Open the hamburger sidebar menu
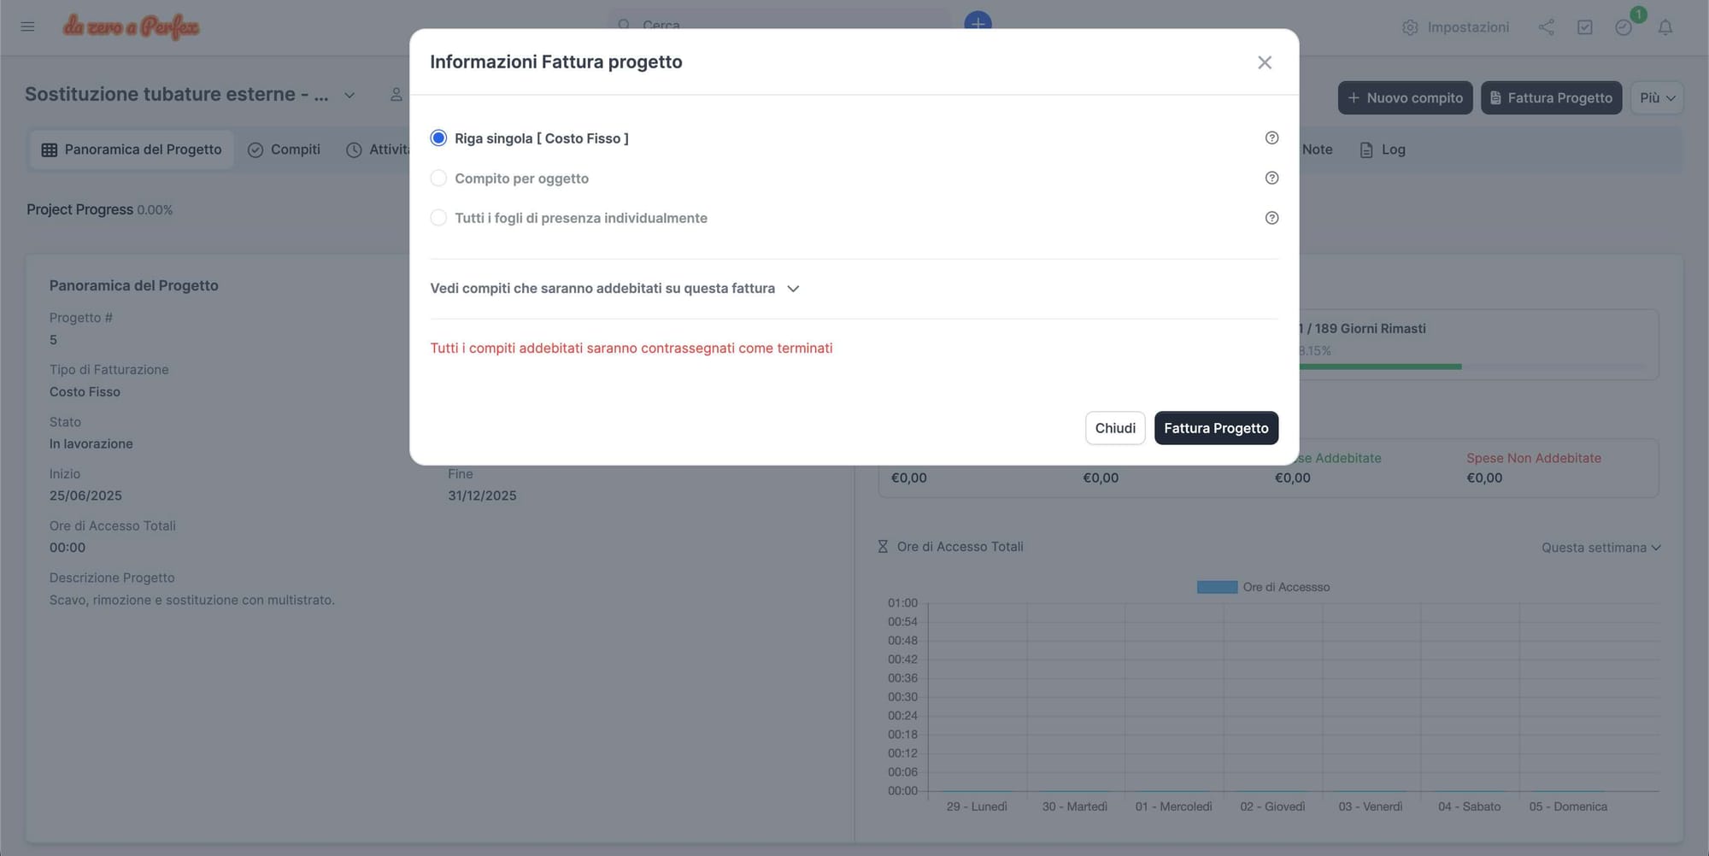This screenshot has height=856, width=1709. [x=27, y=26]
